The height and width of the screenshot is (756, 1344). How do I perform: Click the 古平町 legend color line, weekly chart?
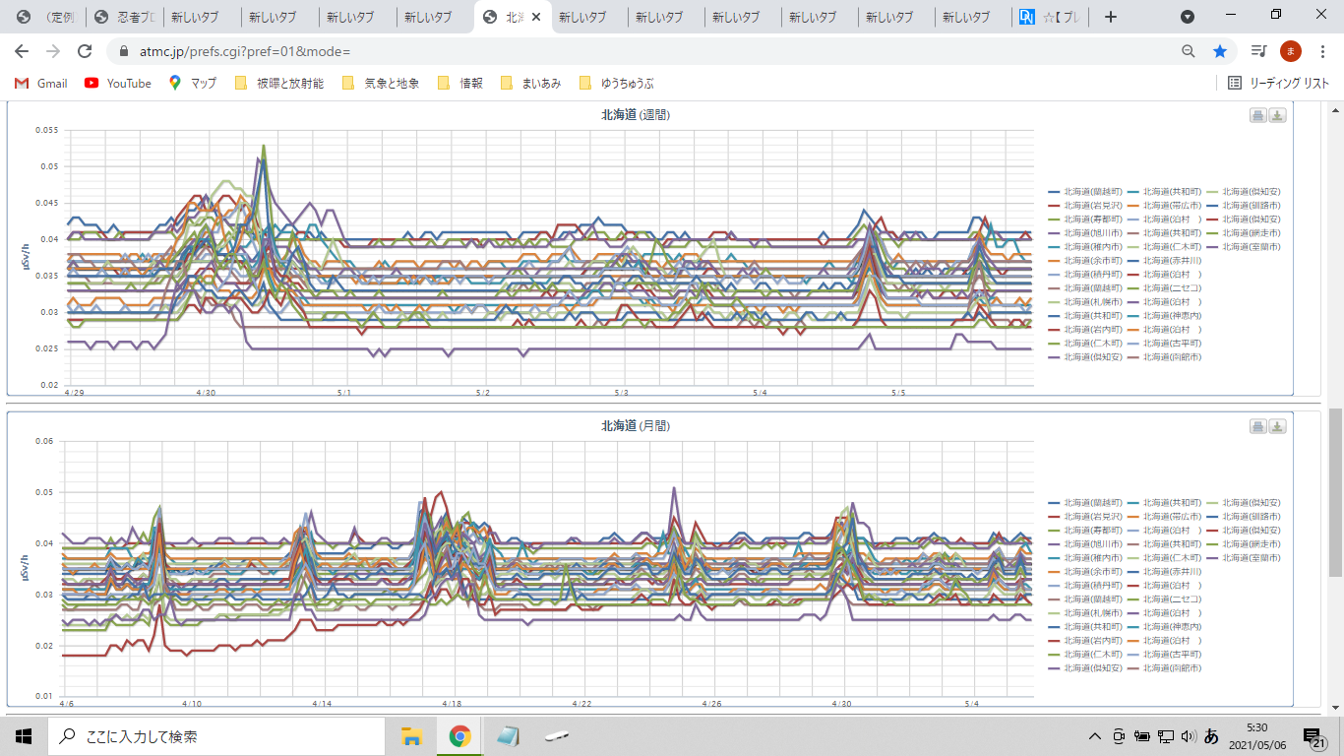point(1134,343)
